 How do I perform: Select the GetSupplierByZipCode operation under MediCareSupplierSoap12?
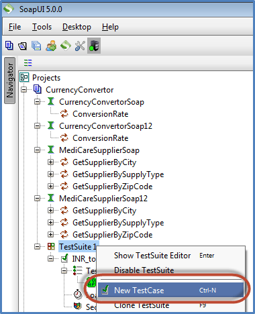(113, 235)
